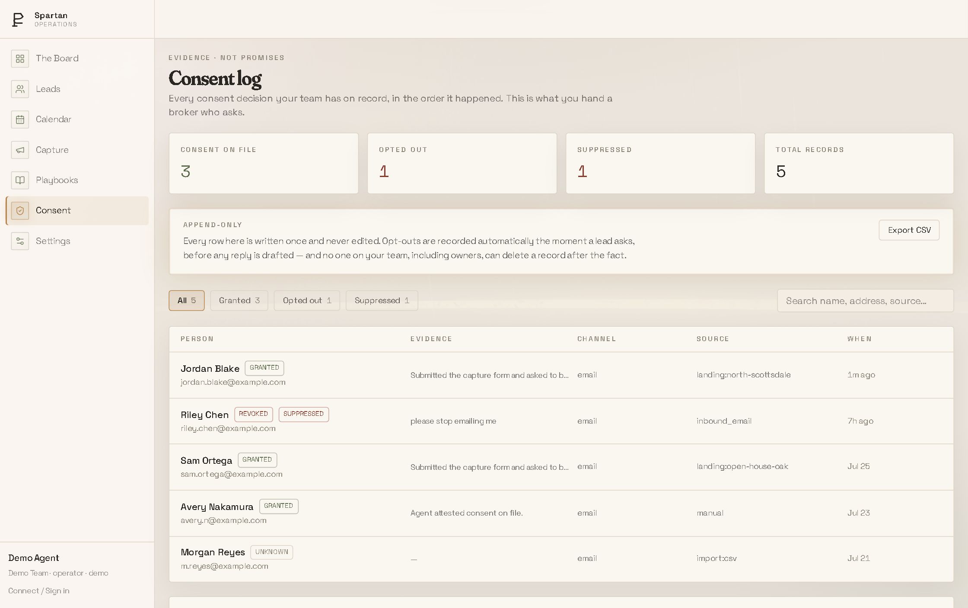
Task: Open the Consent on file card
Action: tap(264, 163)
